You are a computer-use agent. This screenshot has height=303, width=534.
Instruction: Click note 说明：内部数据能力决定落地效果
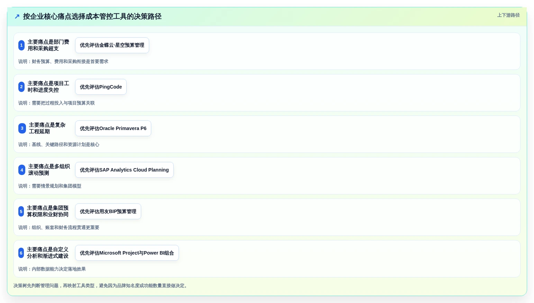52,269
